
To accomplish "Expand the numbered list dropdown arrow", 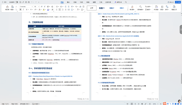I will coord(63,7).
